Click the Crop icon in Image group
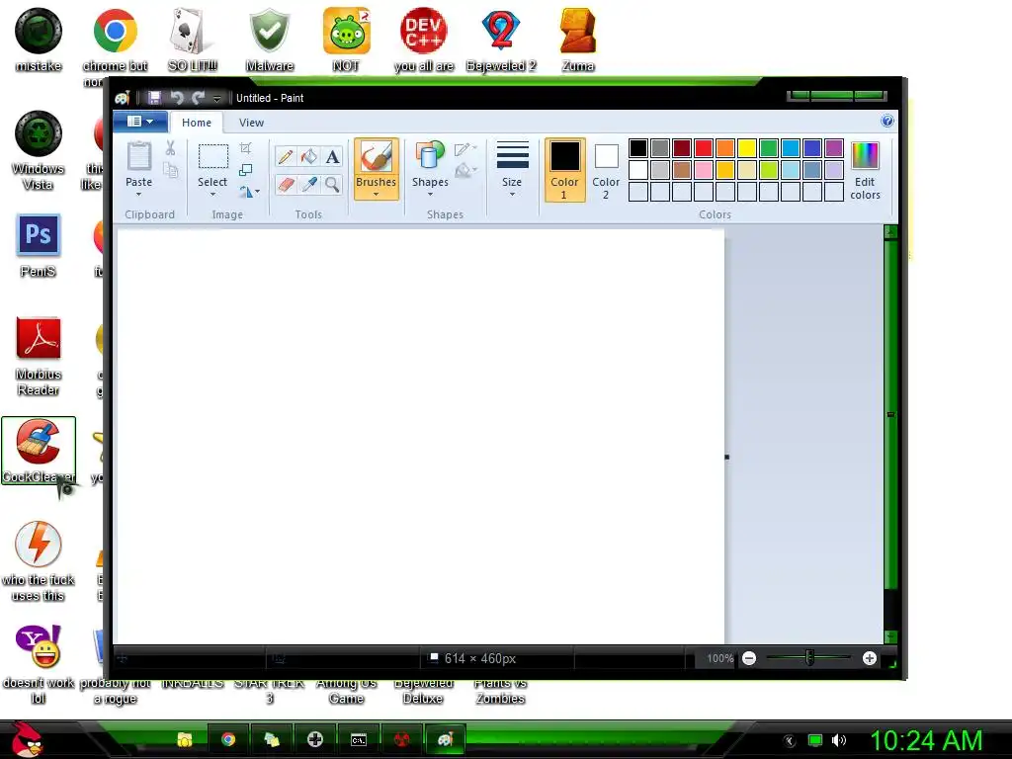 tap(245, 148)
